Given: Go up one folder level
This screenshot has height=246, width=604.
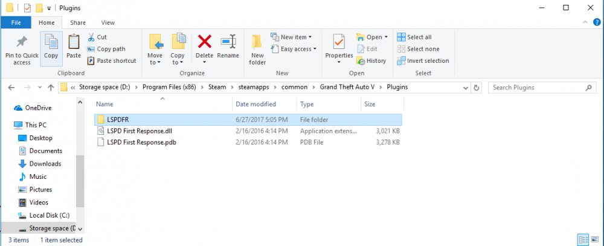Looking at the screenshot, I should tap(51, 88).
